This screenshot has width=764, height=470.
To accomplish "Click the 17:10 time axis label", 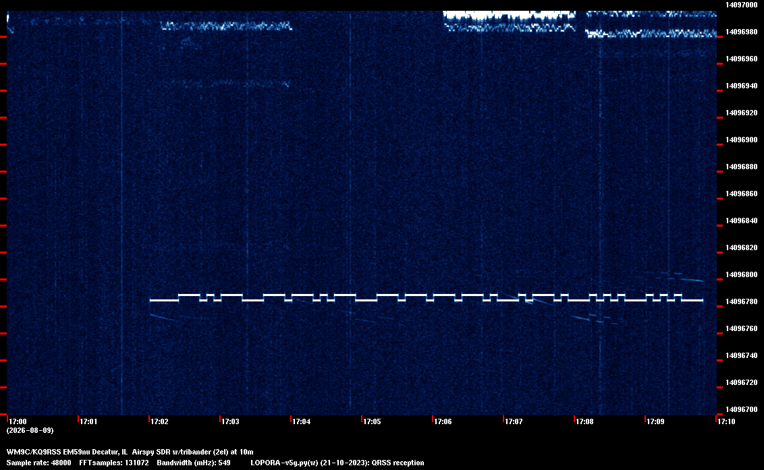I will [x=726, y=421].
